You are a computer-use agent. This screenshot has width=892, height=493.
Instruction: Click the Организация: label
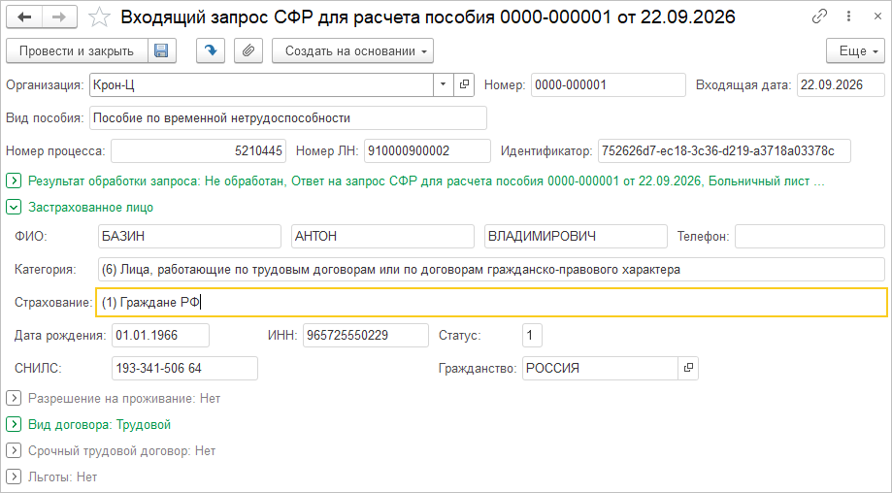45,84
